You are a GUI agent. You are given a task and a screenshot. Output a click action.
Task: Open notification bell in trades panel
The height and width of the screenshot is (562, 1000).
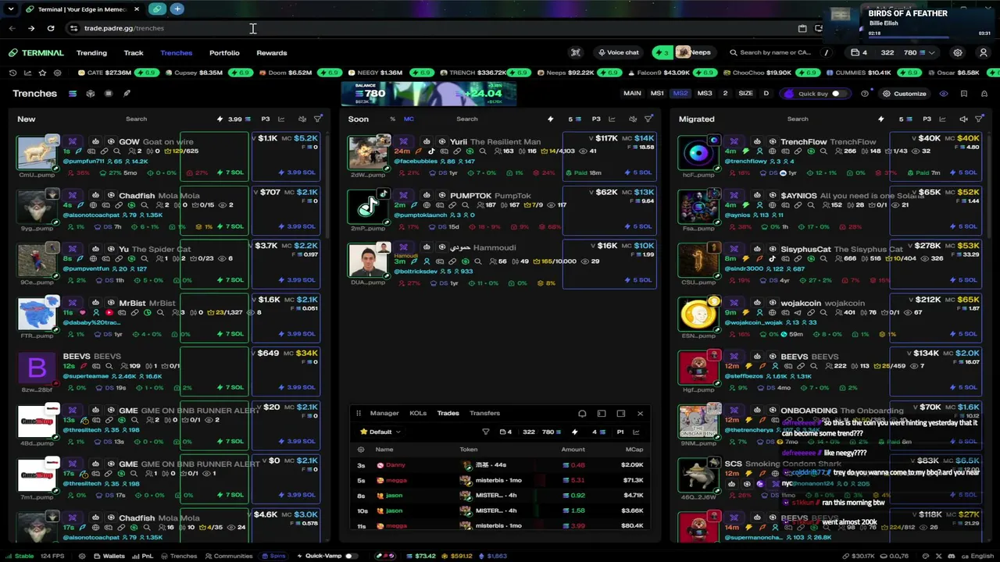[582, 413]
